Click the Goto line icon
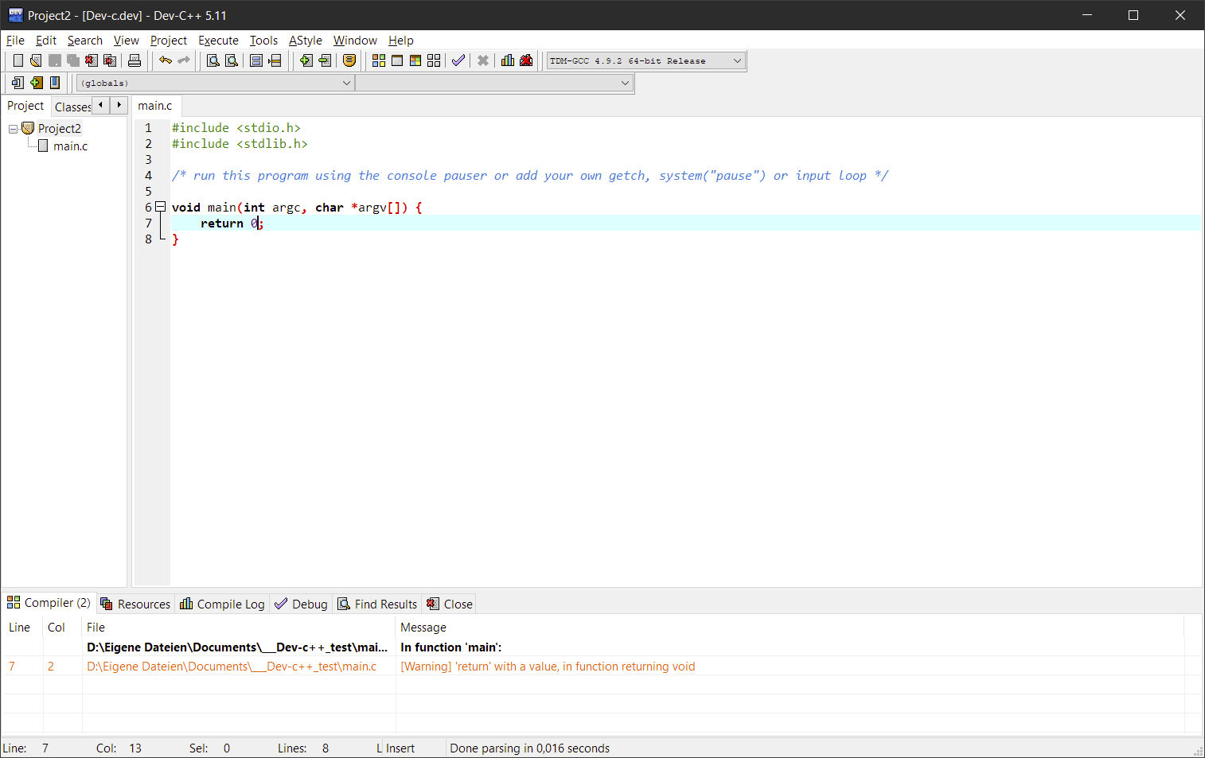Screen dimensions: 1205x758 275,60
